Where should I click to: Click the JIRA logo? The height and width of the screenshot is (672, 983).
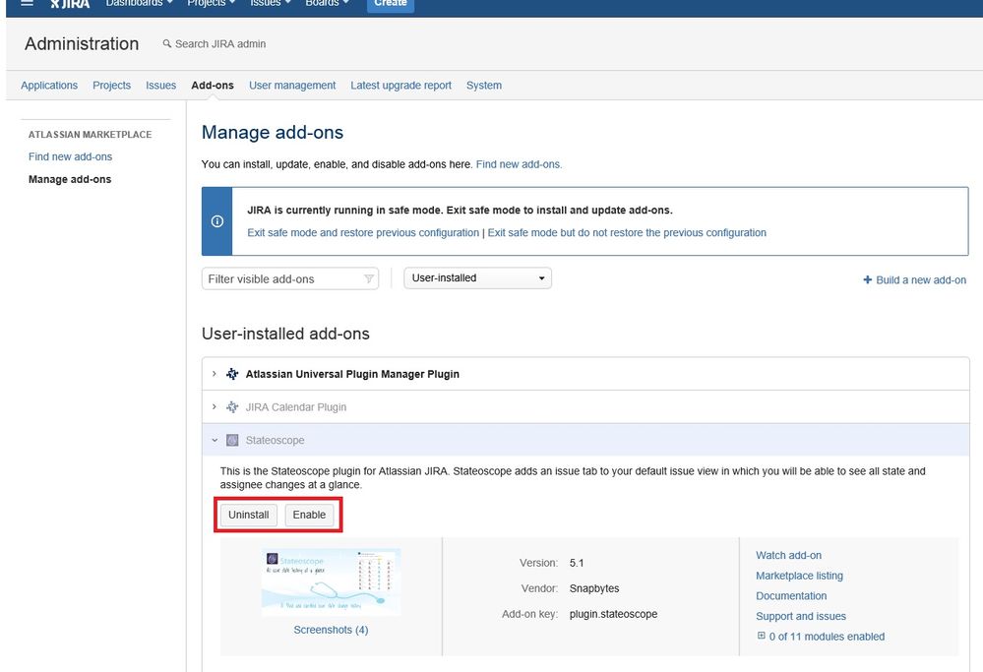coord(70,4)
